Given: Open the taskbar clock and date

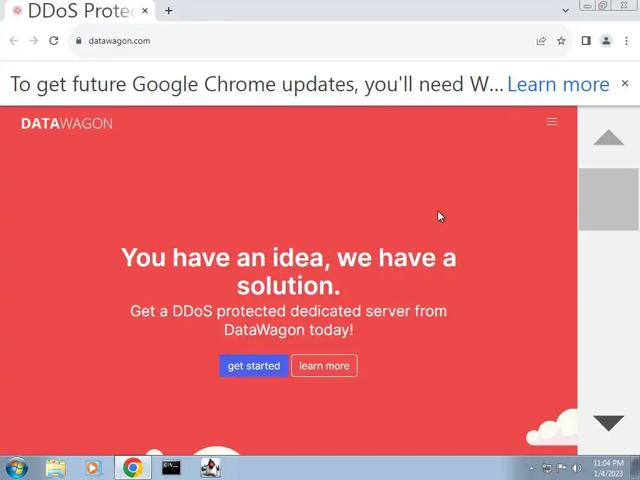Looking at the screenshot, I should click(608, 468).
